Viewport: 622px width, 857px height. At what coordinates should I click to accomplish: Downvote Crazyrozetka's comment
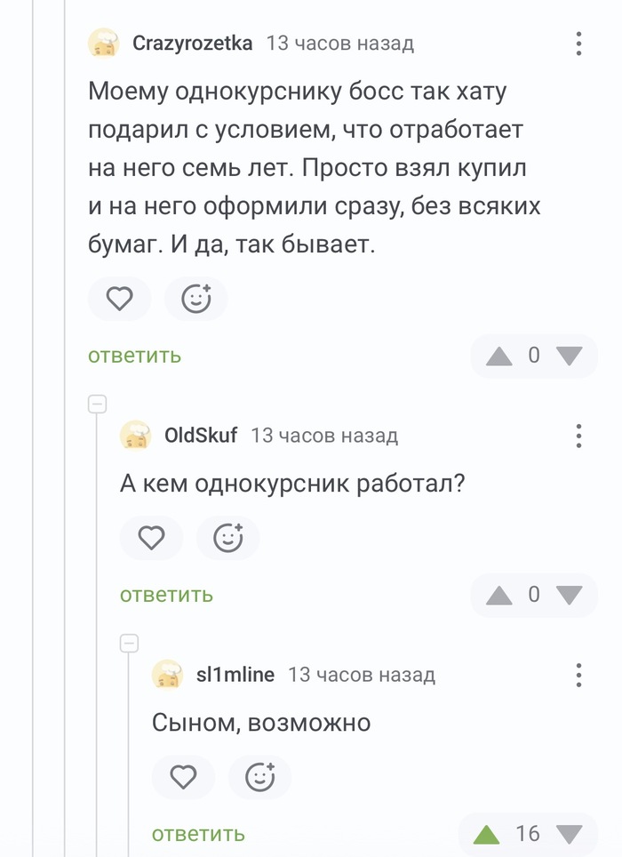[569, 356]
